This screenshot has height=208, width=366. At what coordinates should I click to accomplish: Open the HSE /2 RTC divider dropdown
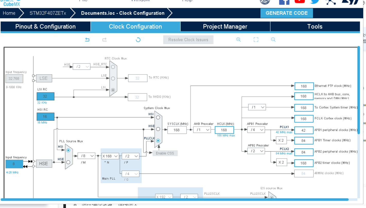click(x=82, y=67)
